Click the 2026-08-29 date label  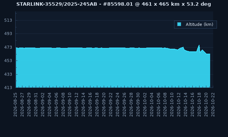pyautogui.click(x=29, y=105)
